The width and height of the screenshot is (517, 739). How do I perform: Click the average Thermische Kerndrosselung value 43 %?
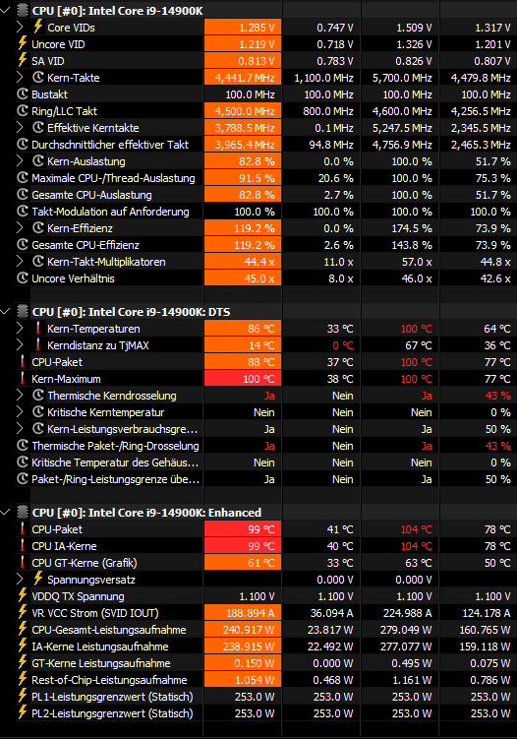[498, 396]
